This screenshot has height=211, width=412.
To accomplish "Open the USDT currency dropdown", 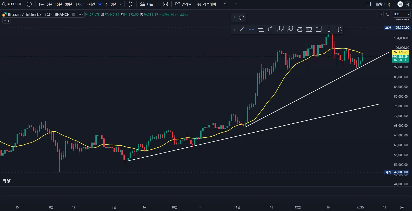I will [x=402, y=14].
